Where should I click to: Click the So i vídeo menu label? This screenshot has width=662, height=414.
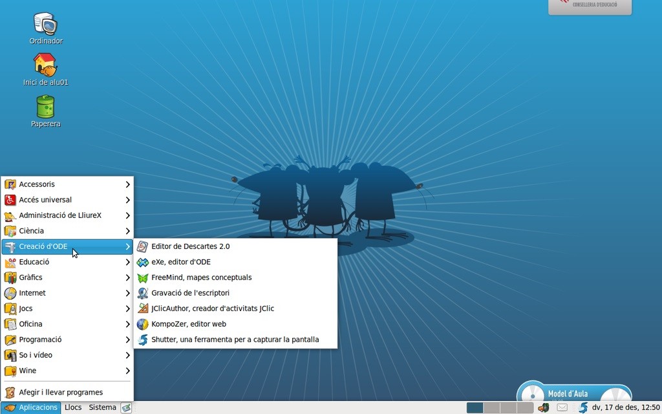tap(36, 355)
